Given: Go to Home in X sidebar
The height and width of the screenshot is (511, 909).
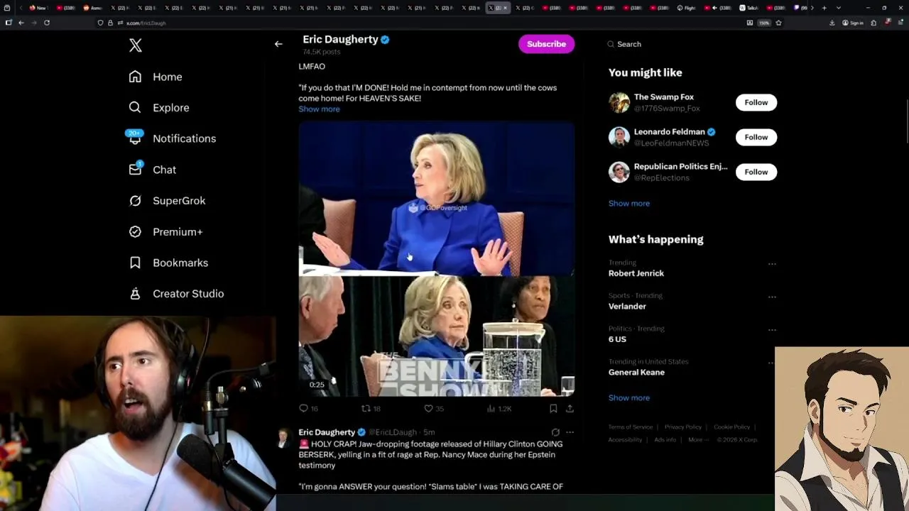Looking at the screenshot, I should tap(156, 77).
